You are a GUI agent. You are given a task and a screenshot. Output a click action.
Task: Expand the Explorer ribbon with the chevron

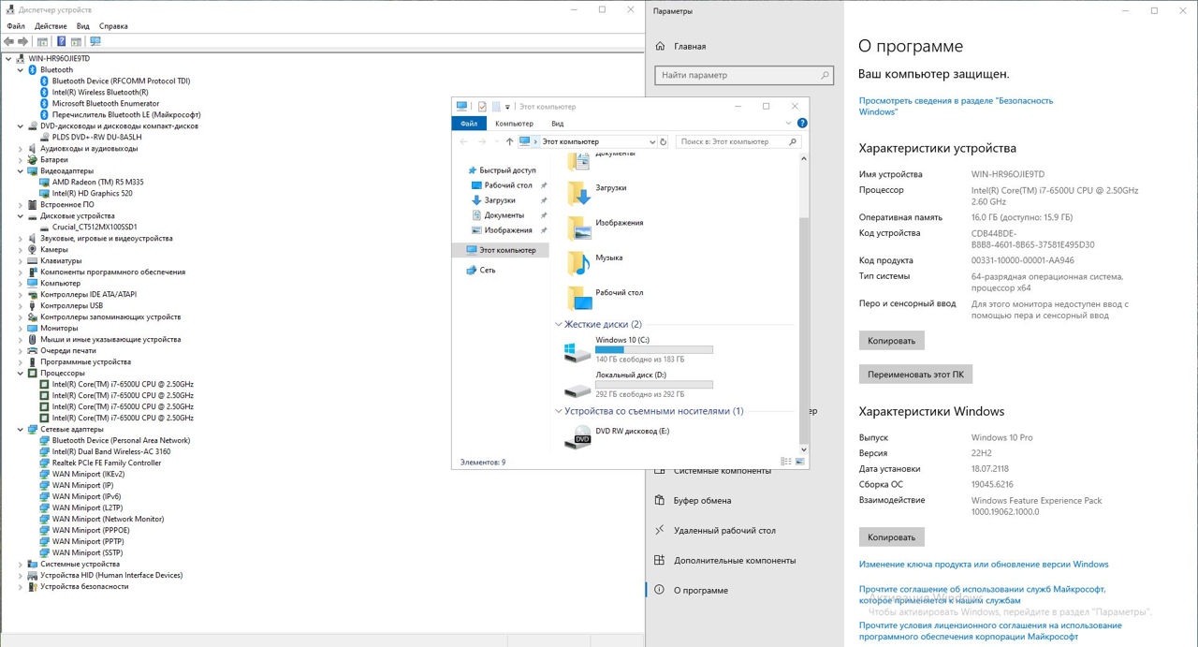789,123
